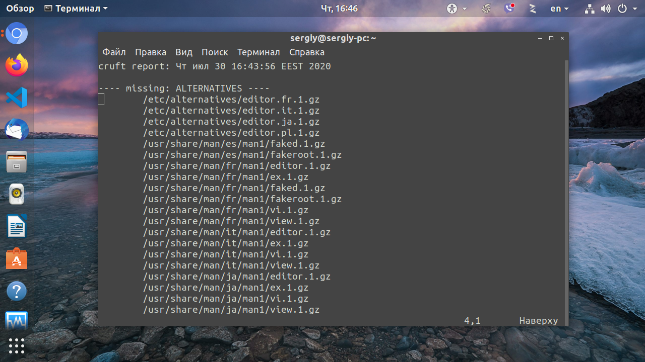Click /usr/share/man/es/man1/faked.1.gz line
The width and height of the screenshot is (645, 362).
pyautogui.click(x=234, y=144)
